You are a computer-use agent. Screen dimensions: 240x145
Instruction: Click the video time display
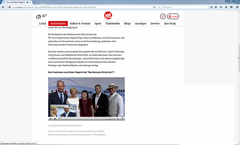110,119
